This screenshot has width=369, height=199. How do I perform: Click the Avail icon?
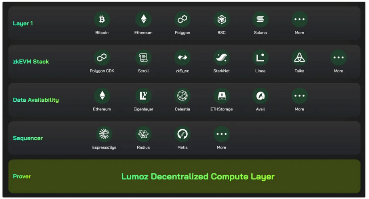[x=260, y=96]
